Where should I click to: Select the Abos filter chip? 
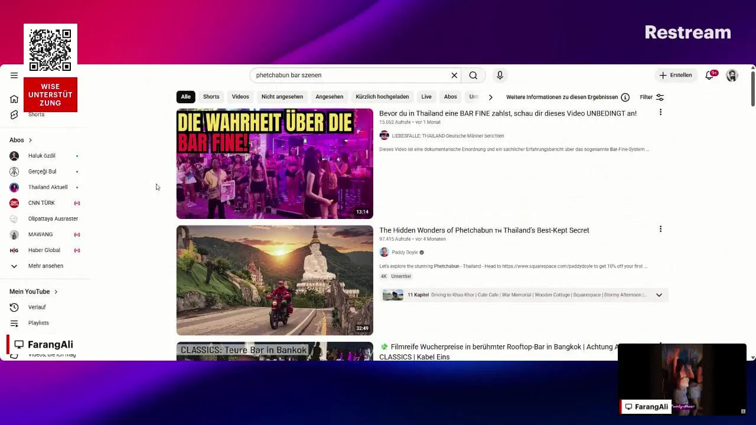coord(451,97)
